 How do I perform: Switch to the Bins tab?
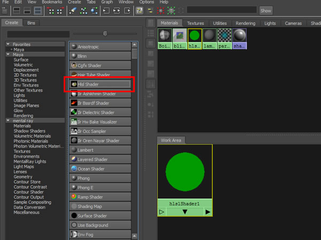[31, 23]
